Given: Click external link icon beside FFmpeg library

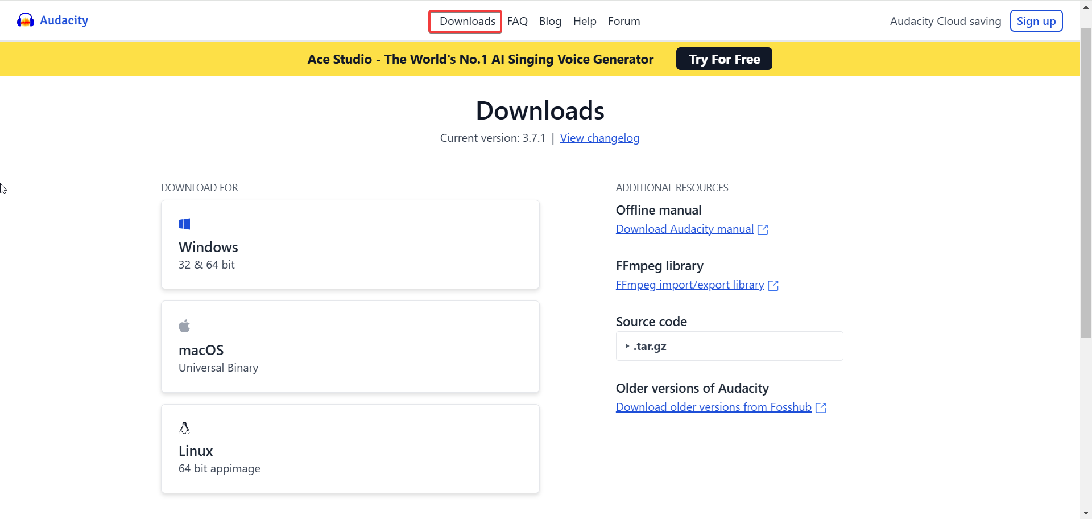Looking at the screenshot, I should [x=773, y=286].
